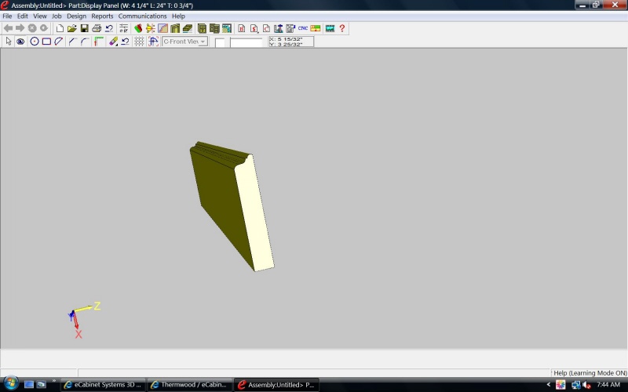
Task: Open the View menu
Action: [40, 16]
